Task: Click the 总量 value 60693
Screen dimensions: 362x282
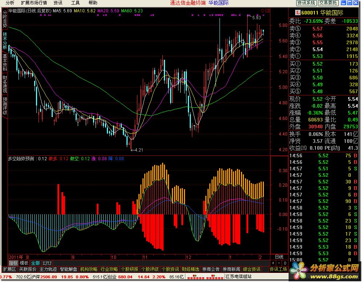Action: coord(315,120)
